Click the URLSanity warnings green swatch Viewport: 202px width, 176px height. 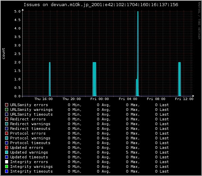6,110
